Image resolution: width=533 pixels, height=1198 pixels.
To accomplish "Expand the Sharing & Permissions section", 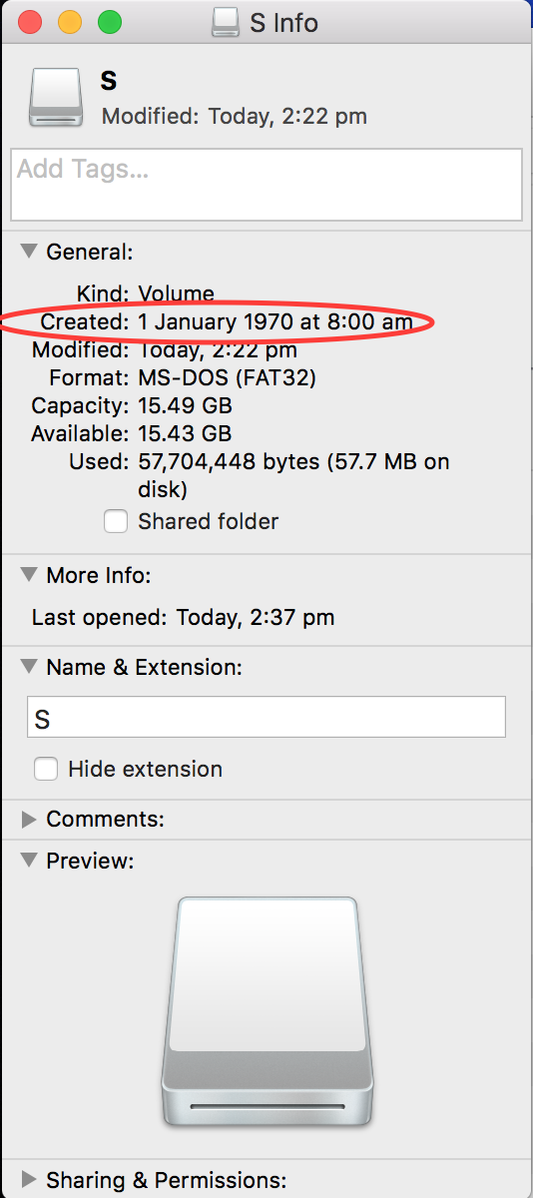I will pyautogui.click(x=29, y=1179).
